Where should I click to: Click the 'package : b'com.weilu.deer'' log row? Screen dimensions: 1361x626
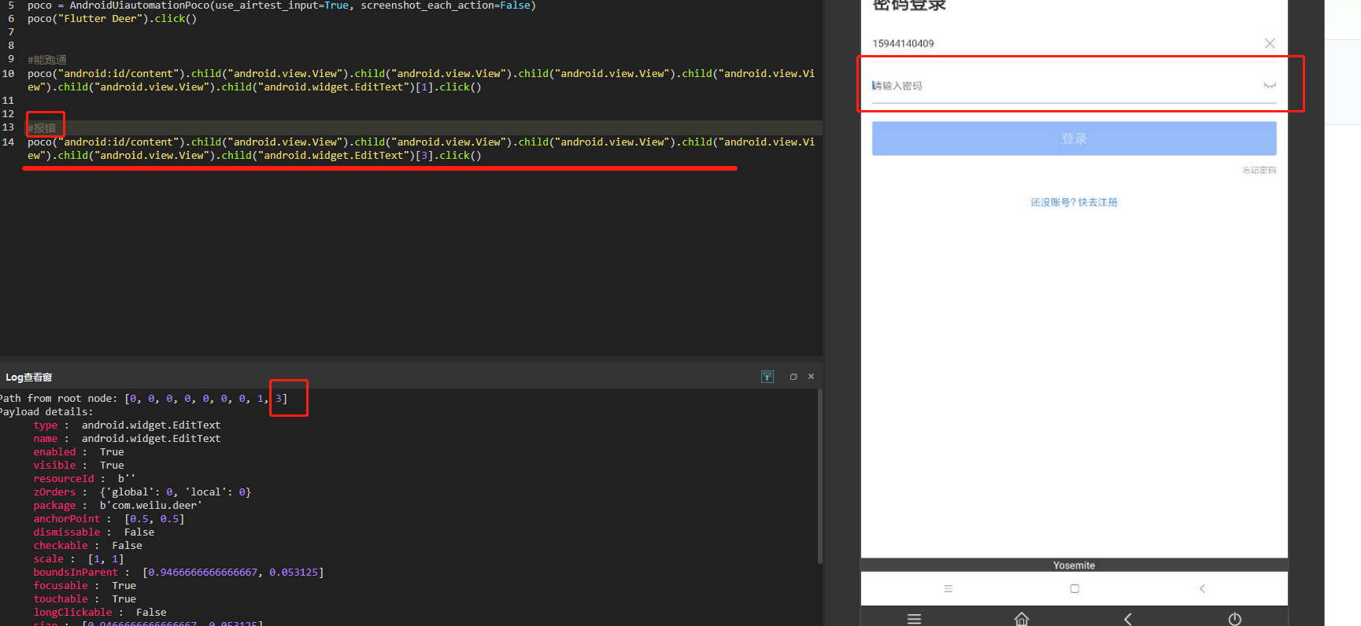coord(118,506)
